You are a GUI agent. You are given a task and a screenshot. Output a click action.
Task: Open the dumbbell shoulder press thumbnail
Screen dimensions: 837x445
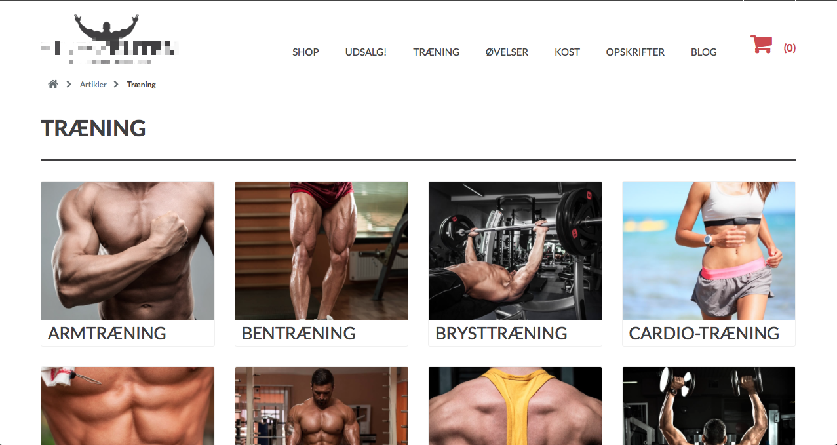point(709,406)
